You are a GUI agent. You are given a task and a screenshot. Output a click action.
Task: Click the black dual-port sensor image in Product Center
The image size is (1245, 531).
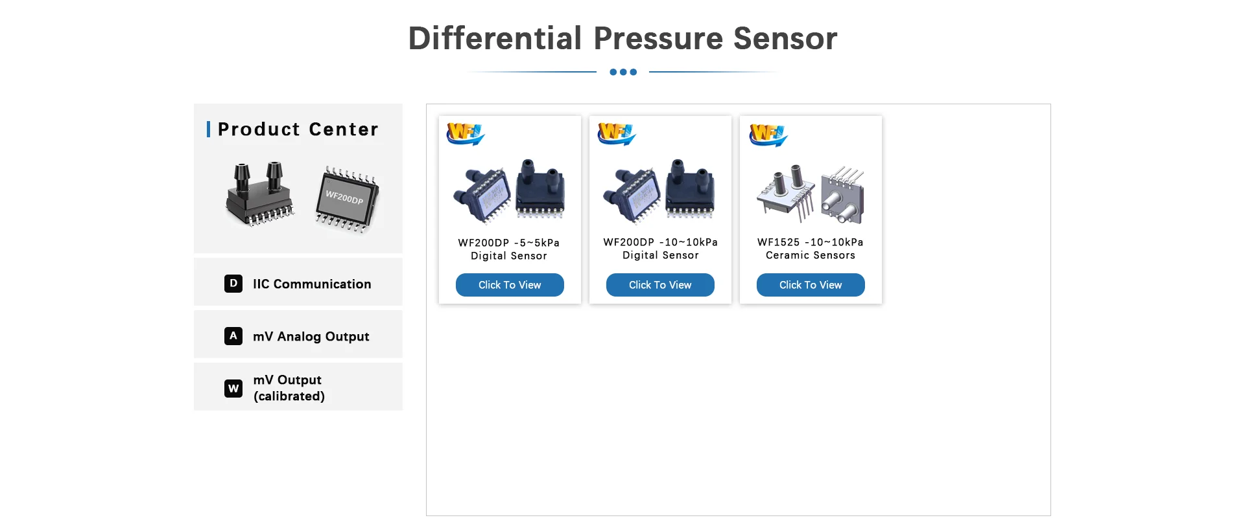pos(259,194)
